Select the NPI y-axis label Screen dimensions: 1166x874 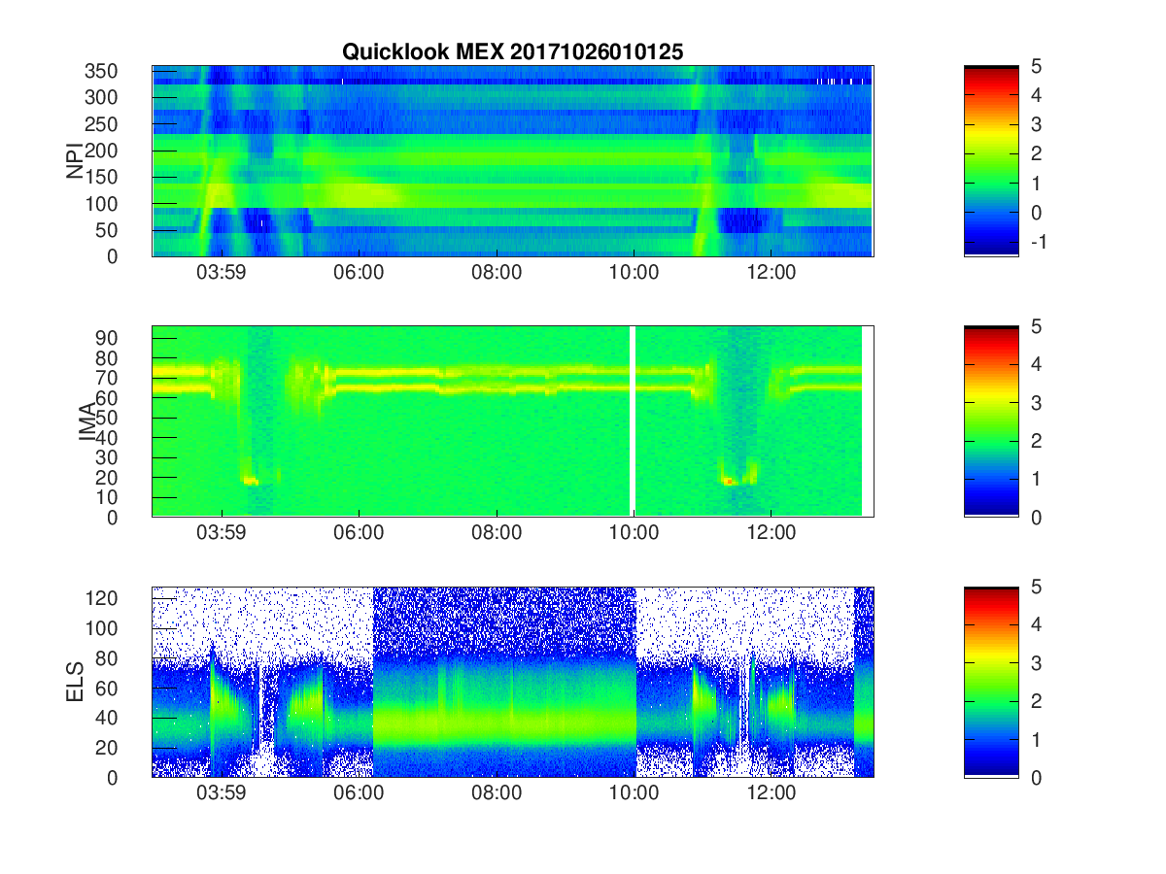(75, 162)
